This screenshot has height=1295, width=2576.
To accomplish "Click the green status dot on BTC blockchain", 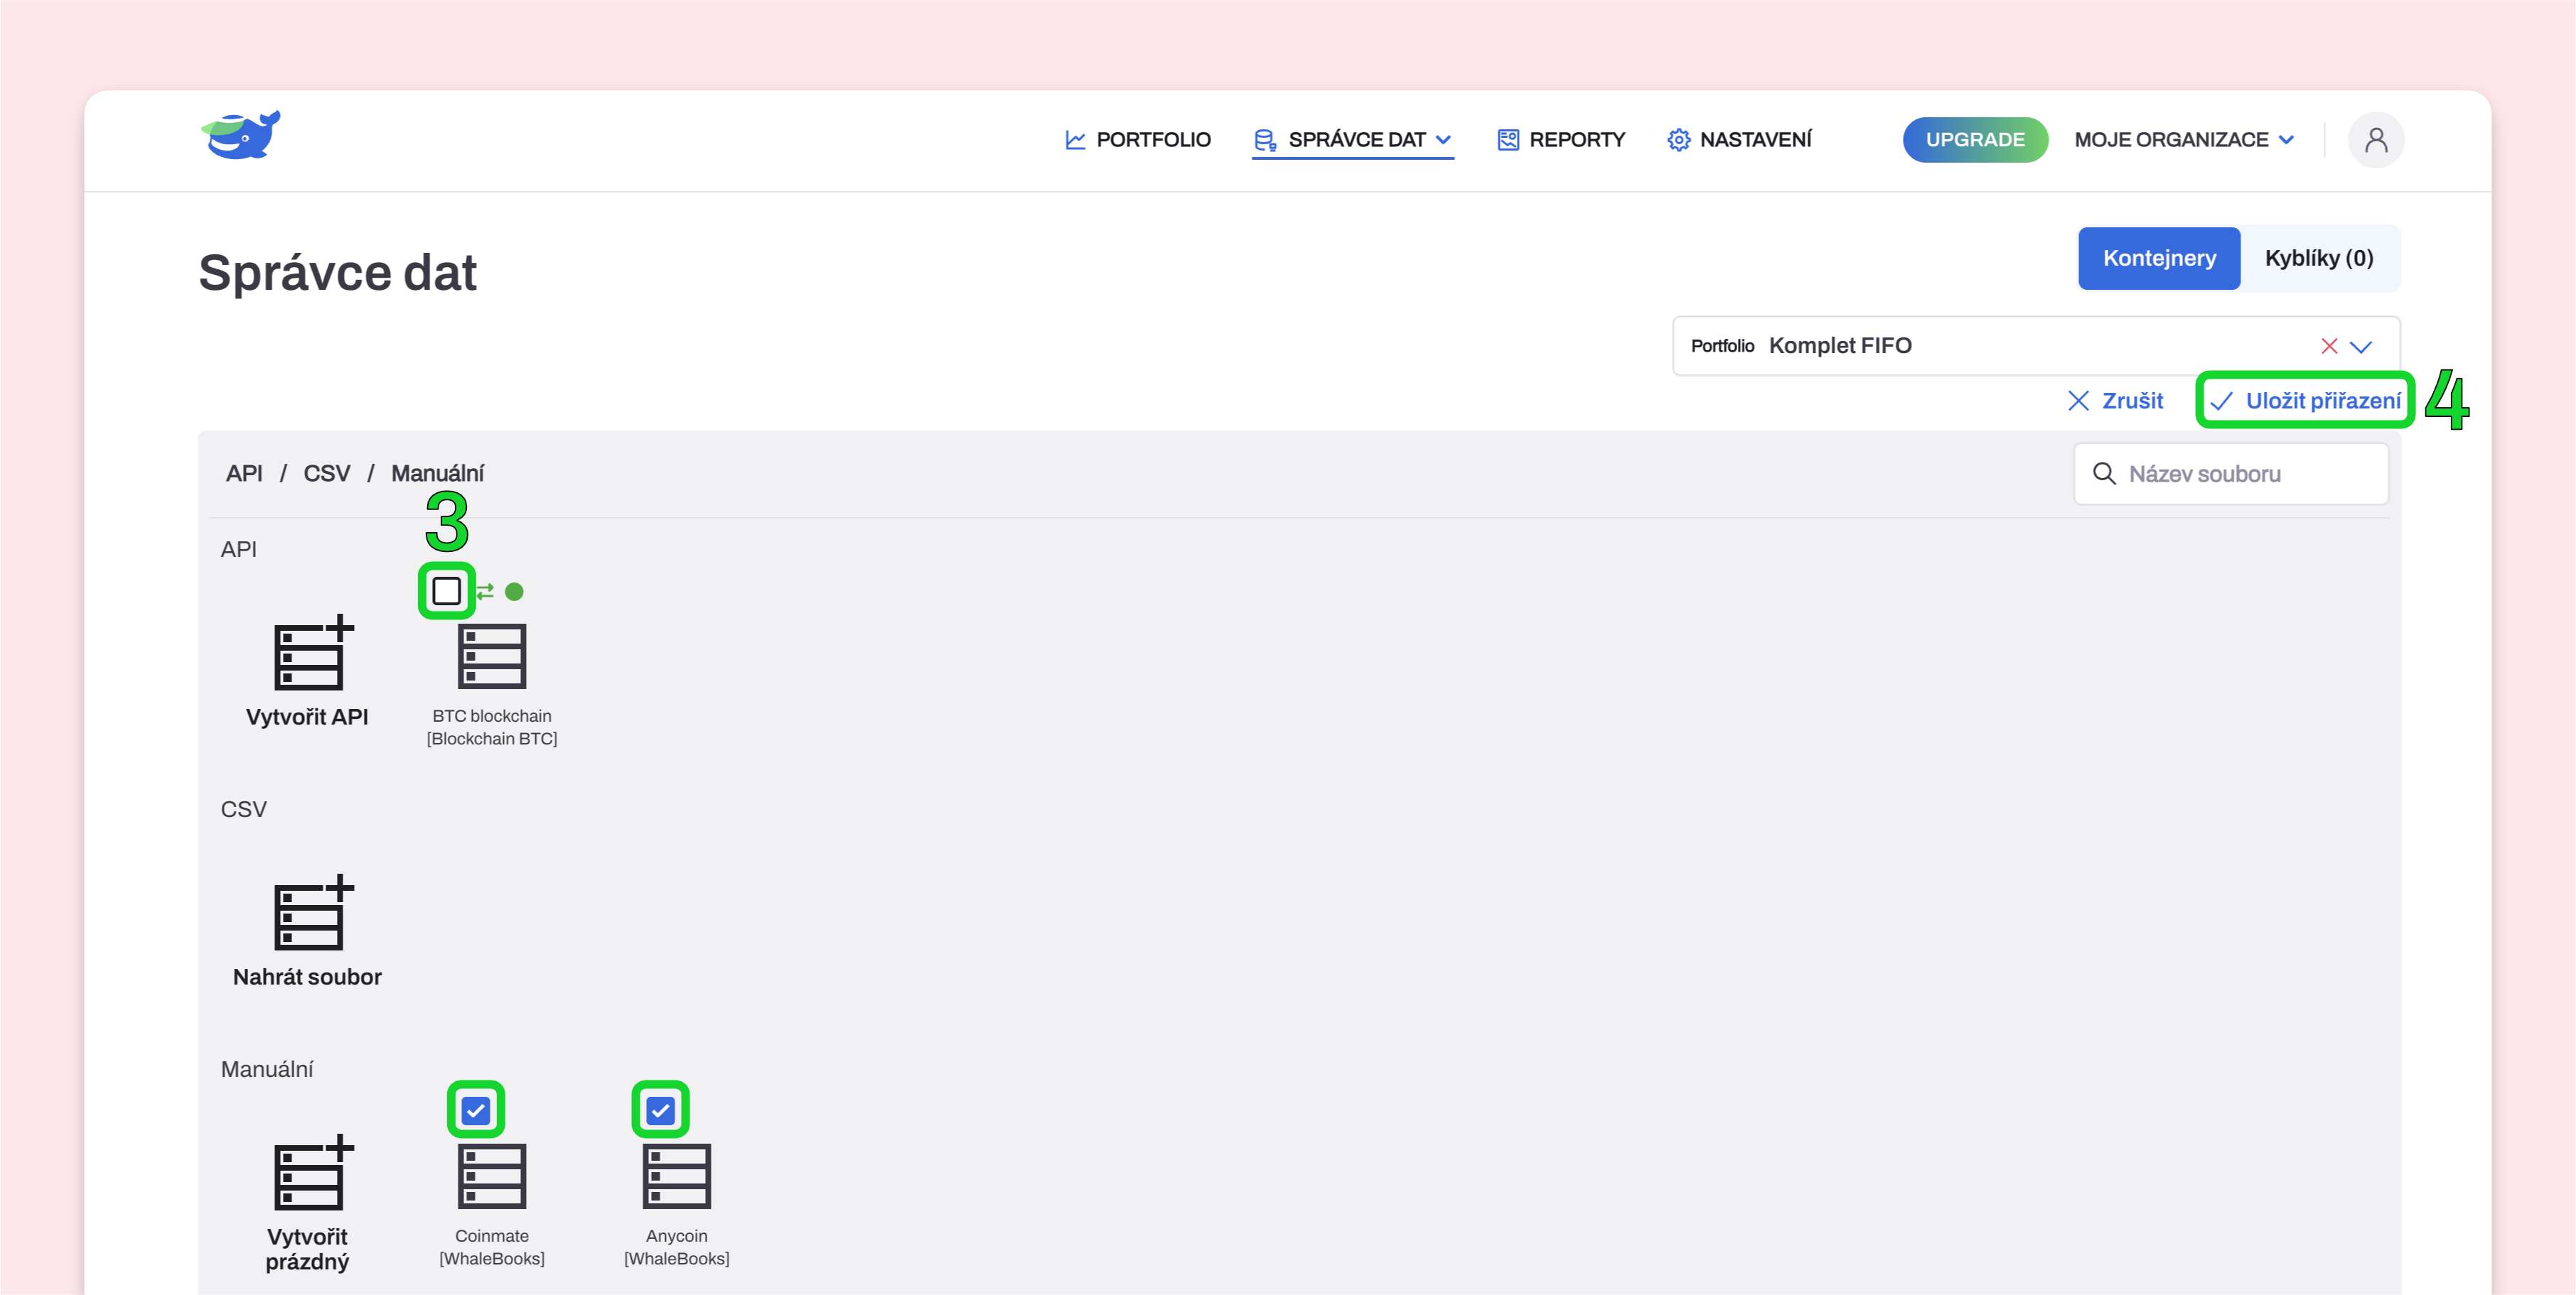I will point(514,592).
